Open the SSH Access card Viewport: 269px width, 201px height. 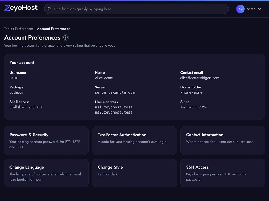(x=223, y=173)
